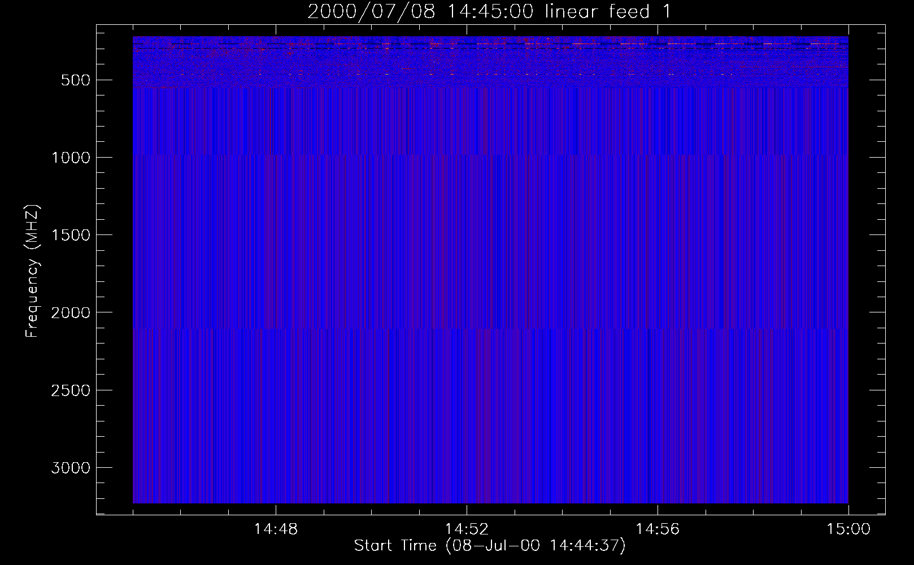Select the 500 frequency tick label
The image size is (914, 565).
pos(76,80)
